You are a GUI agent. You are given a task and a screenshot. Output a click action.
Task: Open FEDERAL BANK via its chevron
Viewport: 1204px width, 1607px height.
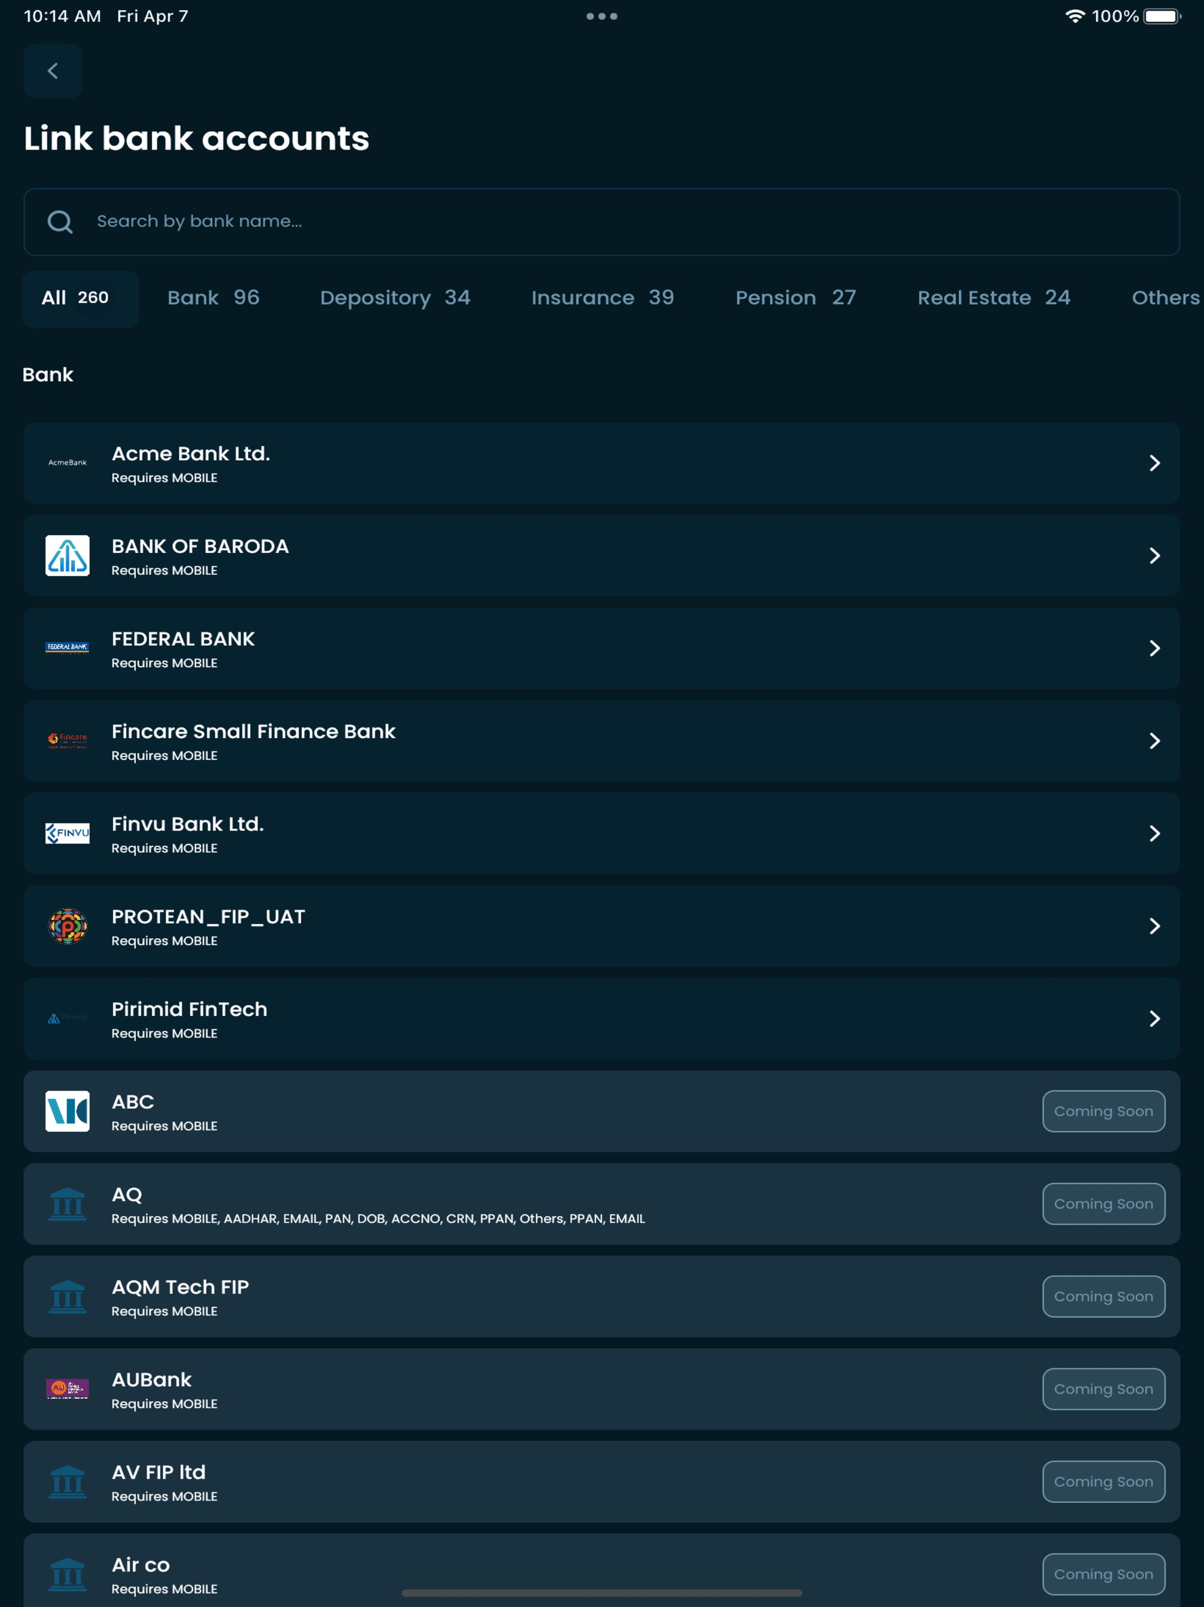coord(1155,648)
